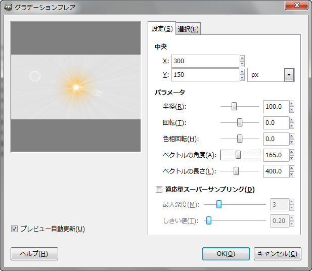
Task: Toggle プレビュー自動更新(U) checkbox
Action: click(14, 229)
